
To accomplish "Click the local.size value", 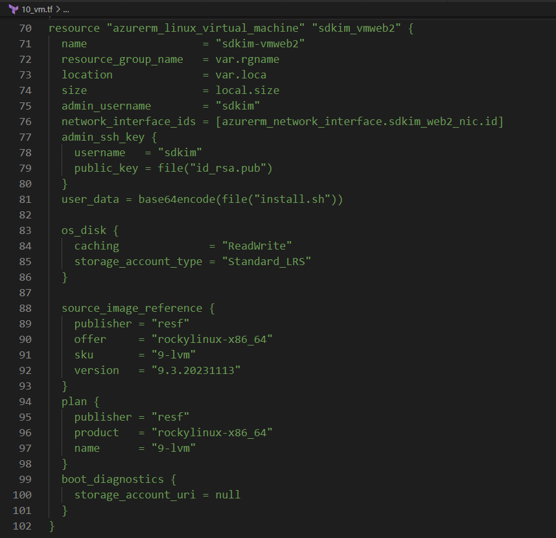I will click(x=247, y=91).
